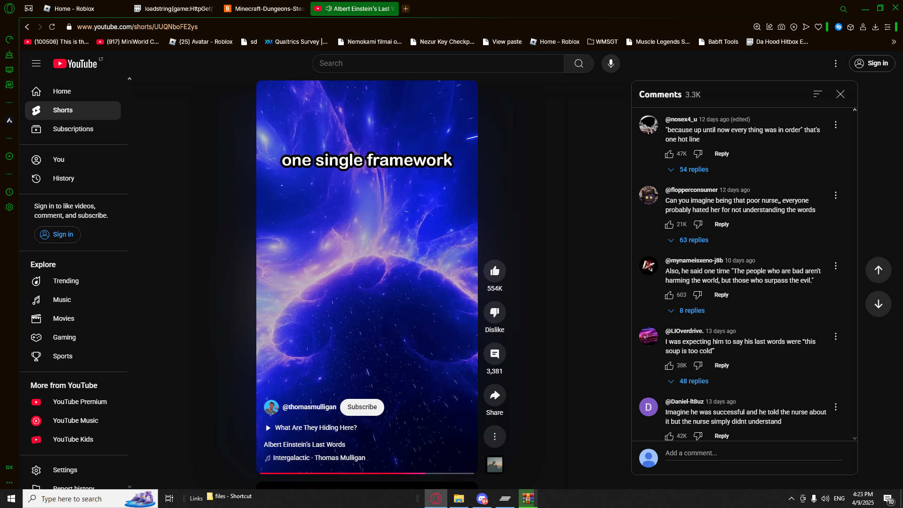Screen dimensions: 903x508
Task: Subscribe to @thomasmulligan
Action: click(362, 407)
